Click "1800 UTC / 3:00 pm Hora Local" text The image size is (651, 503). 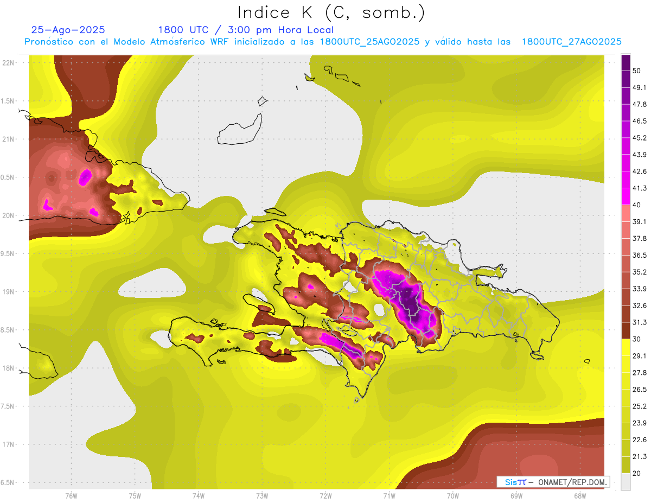coord(246,30)
